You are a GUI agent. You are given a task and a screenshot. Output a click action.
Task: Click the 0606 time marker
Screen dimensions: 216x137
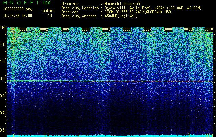pos(127,29)
